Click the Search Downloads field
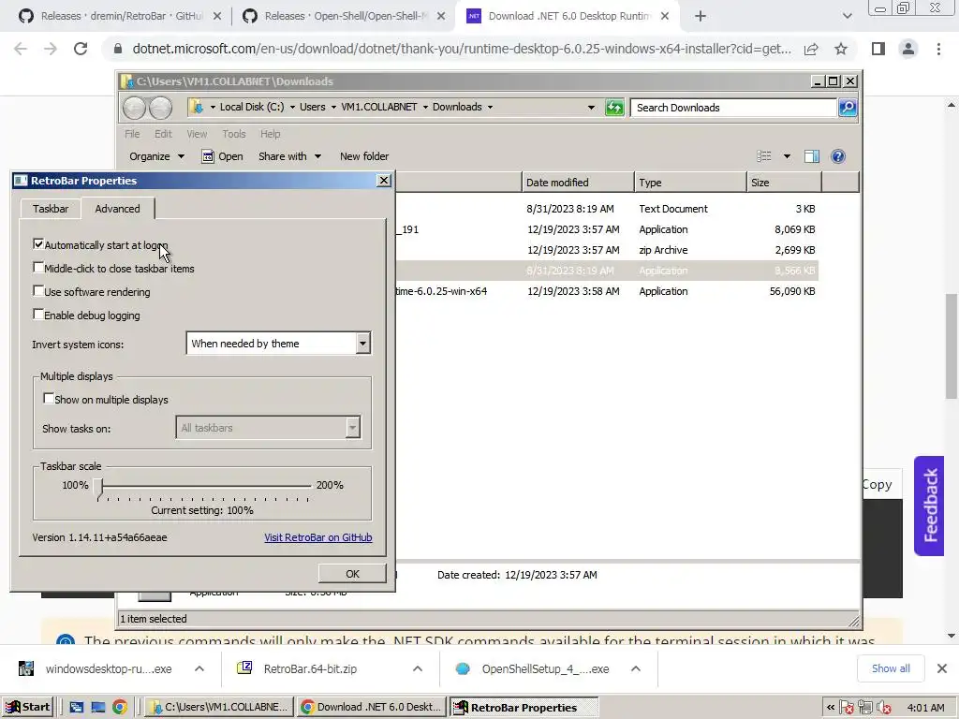 (x=732, y=108)
